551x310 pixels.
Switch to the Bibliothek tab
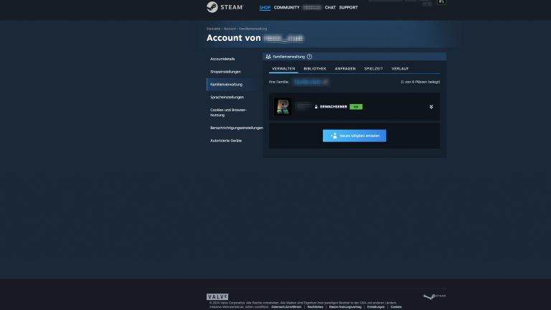[x=314, y=68]
